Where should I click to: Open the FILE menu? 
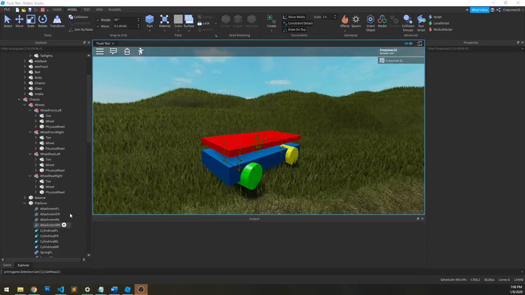(x=7, y=9)
